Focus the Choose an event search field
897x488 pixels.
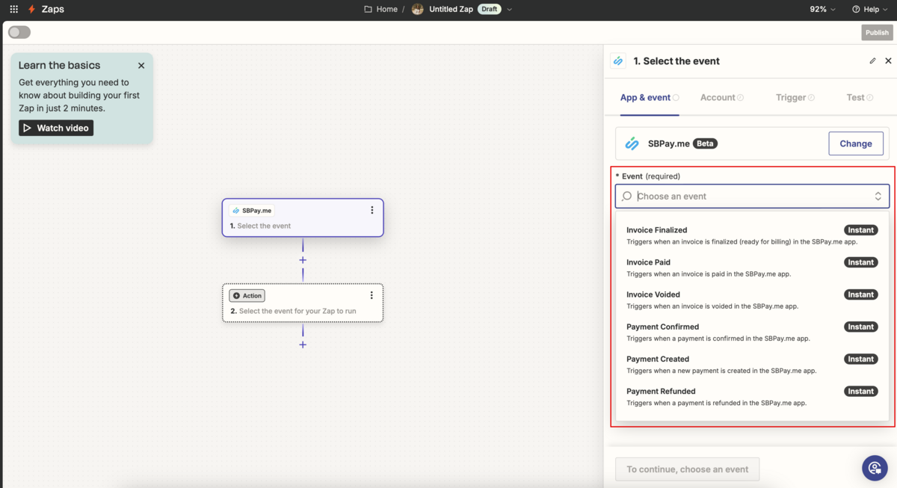pos(752,197)
